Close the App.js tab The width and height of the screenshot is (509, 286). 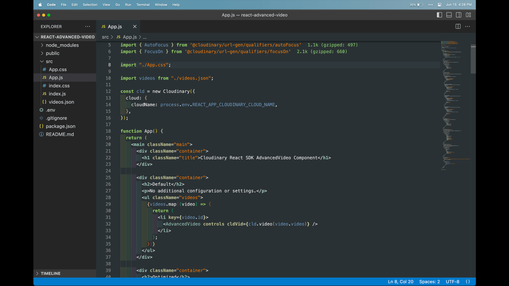point(135,27)
